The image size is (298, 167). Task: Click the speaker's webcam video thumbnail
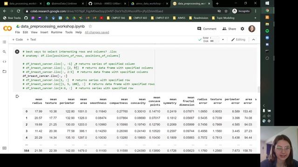[279, 147]
